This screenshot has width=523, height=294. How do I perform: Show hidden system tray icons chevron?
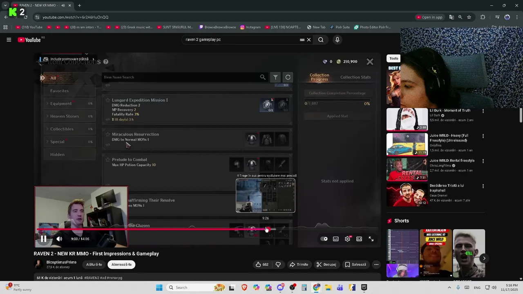click(449, 287)
